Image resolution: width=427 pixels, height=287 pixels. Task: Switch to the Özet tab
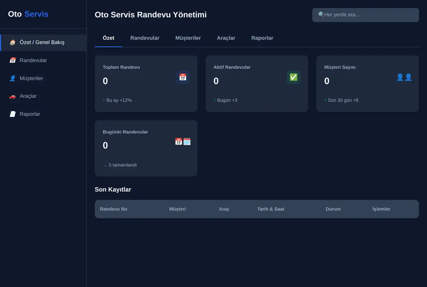click(x=109, y=38)
